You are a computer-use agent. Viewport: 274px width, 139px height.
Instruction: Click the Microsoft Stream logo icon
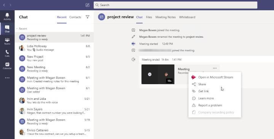[x=193, y=77]
